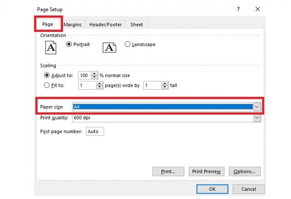
Task: Click the help question mark icon
Action: (x=238, y=9)
